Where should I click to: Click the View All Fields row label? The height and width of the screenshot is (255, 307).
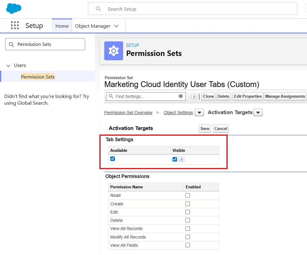coord(124,245)
